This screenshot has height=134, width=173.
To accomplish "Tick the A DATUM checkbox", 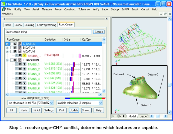I will [x=12, y=51].
